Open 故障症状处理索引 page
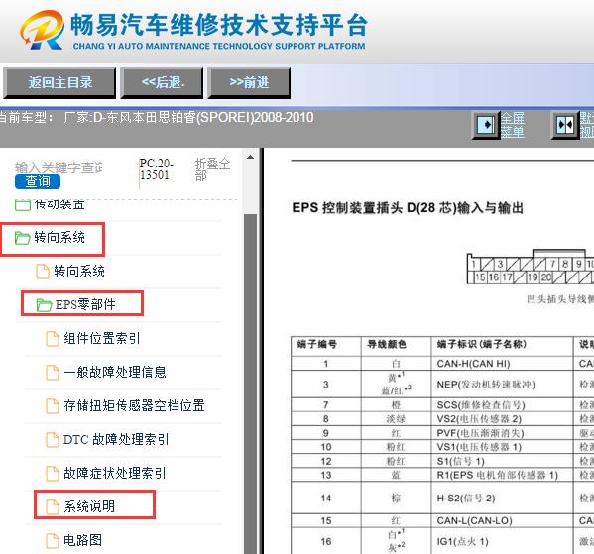The width and height of the screenshot is (594, 554). 115,473
